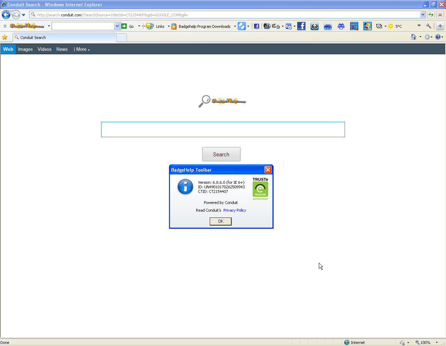
Task: Click the Search button
Action: [x=221, y=154]
